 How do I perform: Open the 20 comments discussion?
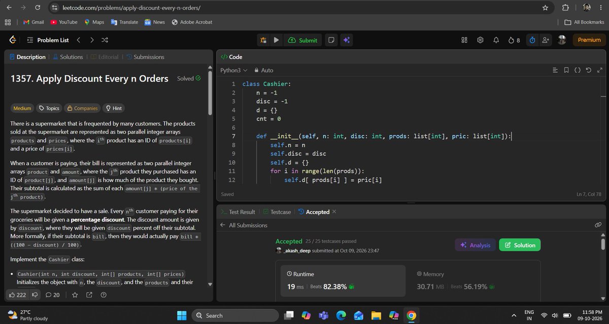(x=53, y=295)
